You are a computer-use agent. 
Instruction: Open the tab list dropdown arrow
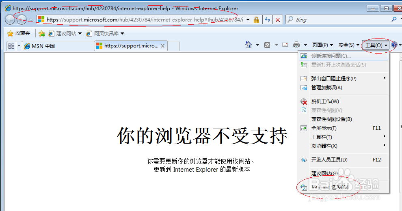pos(19,46)
